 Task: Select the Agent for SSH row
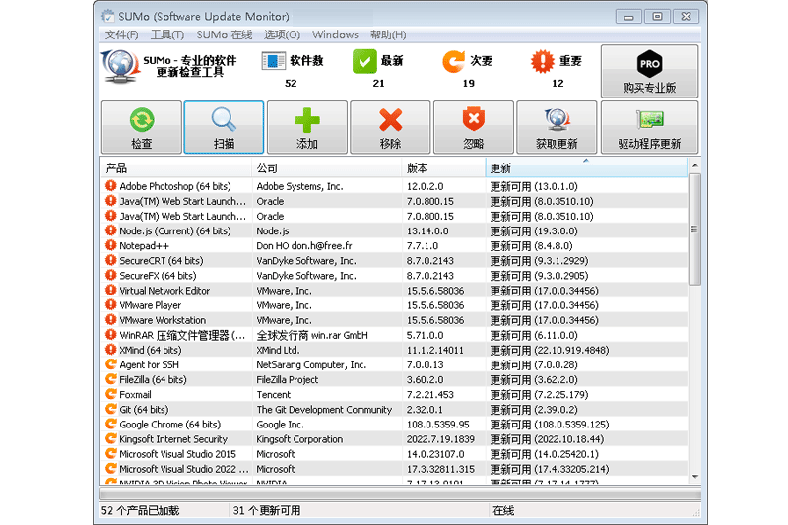(394, 364)
